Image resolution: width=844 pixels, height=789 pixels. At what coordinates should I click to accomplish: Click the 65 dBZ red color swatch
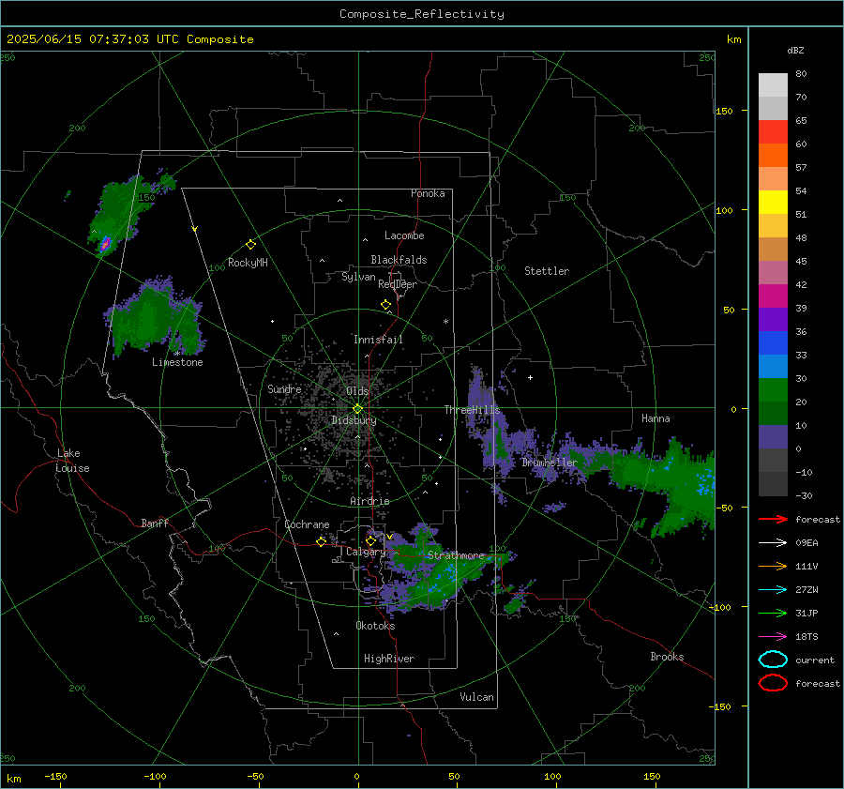(x=773, y=132)
